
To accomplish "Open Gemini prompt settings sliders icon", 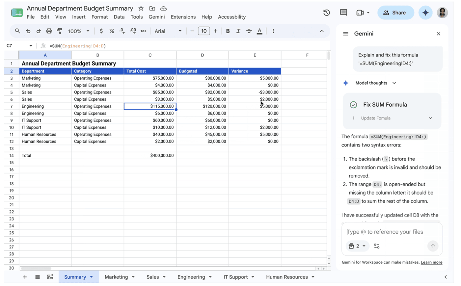I will 377,246.
